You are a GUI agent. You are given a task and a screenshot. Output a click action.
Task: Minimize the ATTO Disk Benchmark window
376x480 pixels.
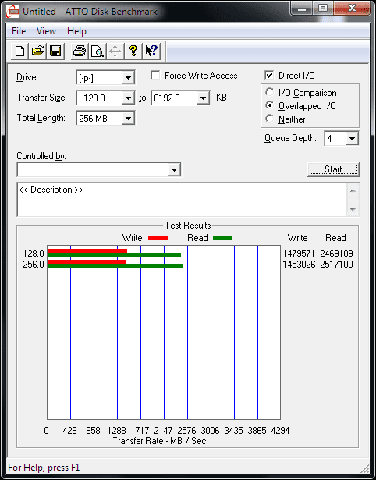[x=302, y=9]
